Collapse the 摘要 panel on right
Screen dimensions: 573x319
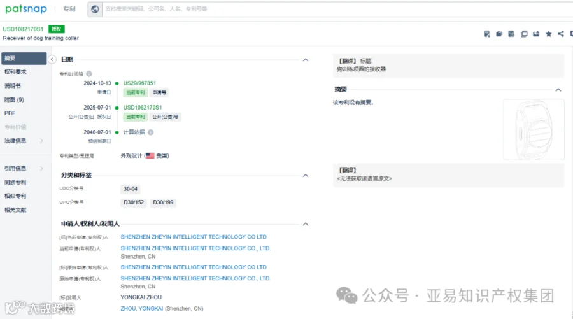point(558,90)
